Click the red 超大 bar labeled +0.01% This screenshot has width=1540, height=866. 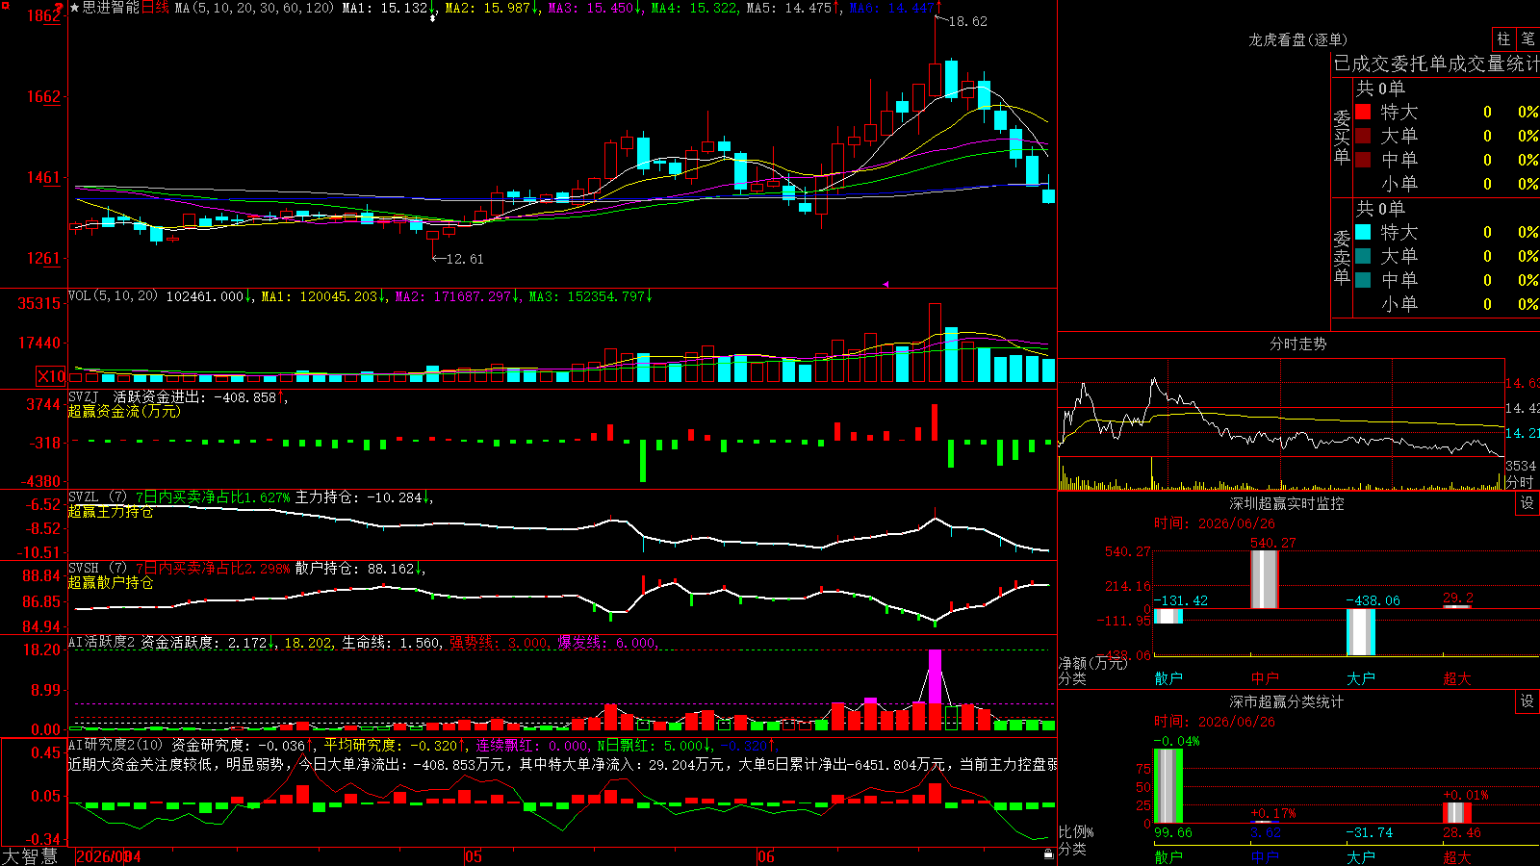(1457, 813)
